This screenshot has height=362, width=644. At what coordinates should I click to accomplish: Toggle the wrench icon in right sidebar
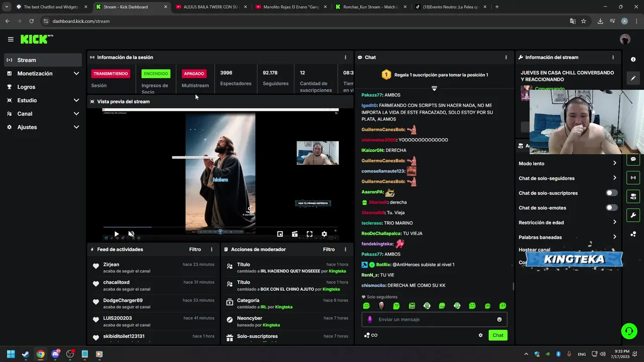(x=633, y=215)
